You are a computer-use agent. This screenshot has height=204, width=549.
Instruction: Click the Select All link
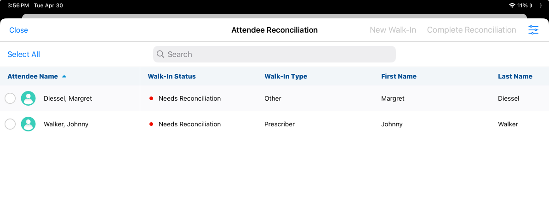pyautogui.click(x=24, y=54)
